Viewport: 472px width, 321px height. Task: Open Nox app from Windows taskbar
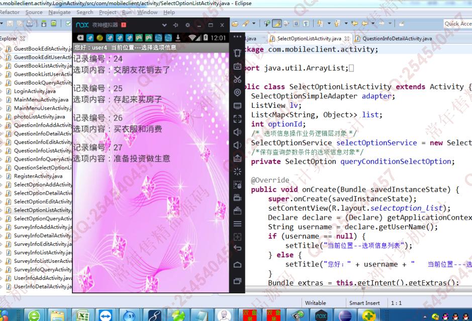(x=321, y=315)
